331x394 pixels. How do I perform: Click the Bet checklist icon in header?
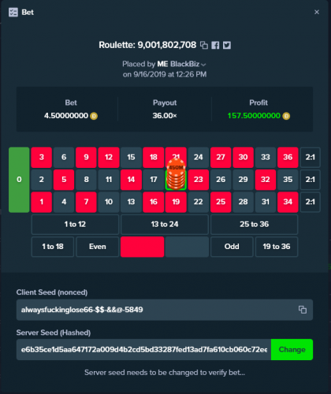13,12
